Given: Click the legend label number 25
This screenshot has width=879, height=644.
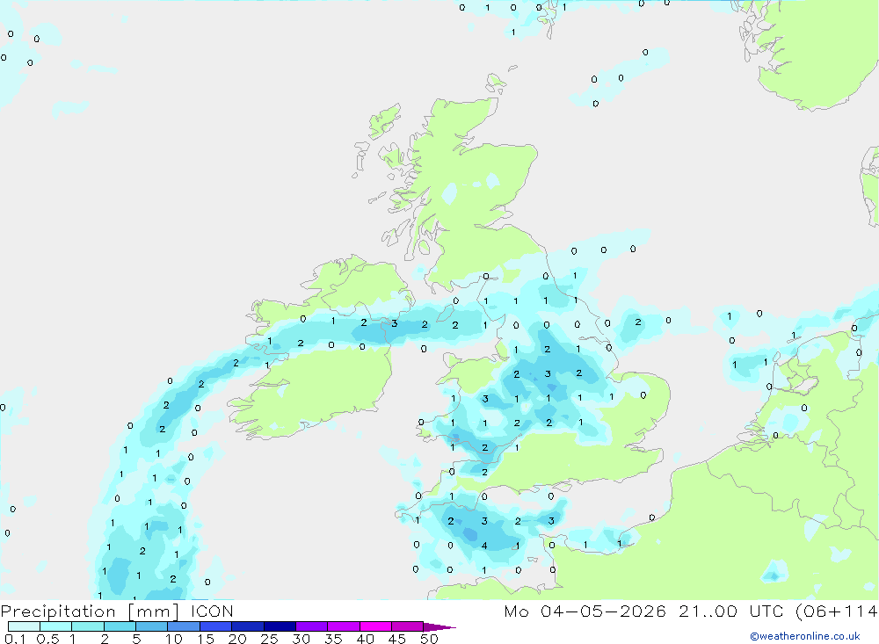Looking at the screenshot, I should click(x=269, y=639).
